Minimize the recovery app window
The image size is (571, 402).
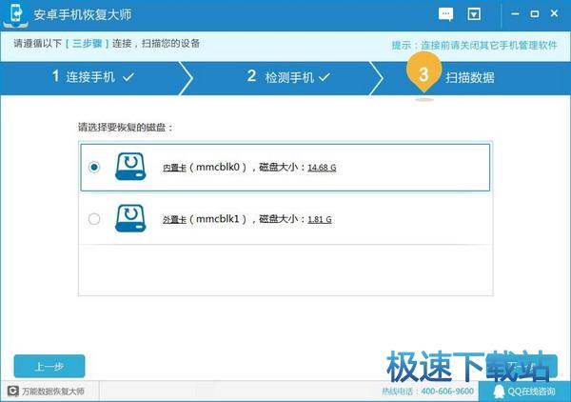point(515,14)
